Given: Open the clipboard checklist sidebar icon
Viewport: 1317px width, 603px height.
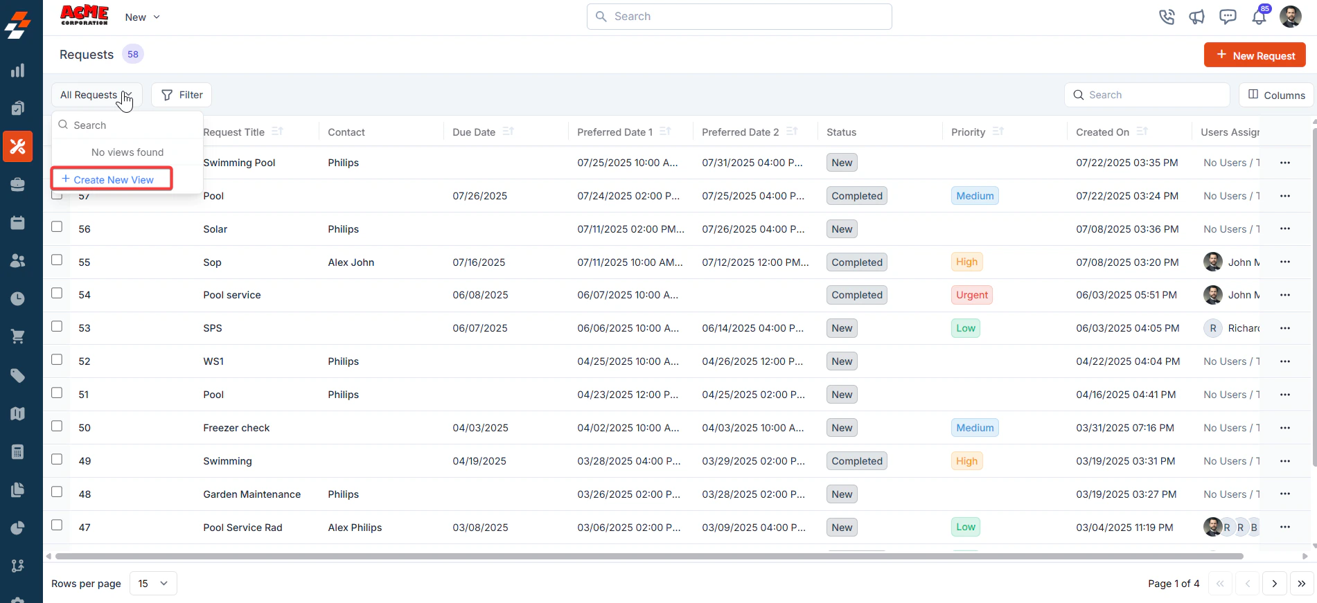Looking at the screenshot, I should coord(18,108).
